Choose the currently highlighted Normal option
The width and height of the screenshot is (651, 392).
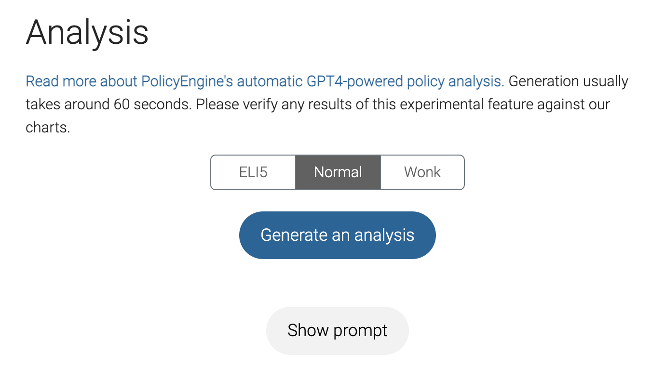(338, 172)
